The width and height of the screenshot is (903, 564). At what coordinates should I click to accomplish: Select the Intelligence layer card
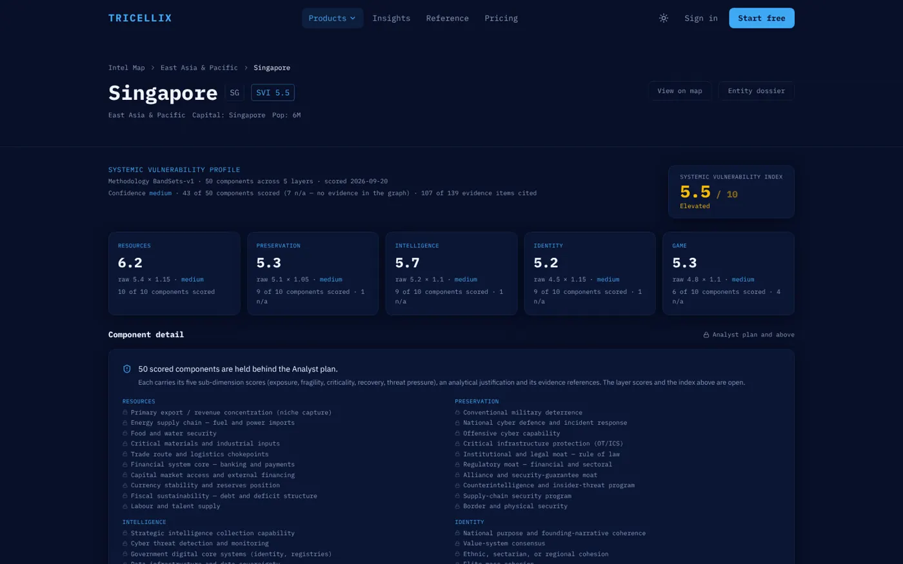point(451,273)
